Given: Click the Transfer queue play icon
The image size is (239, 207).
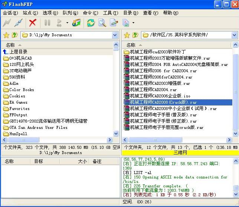Looking at the screenshot, I should 59,23.
